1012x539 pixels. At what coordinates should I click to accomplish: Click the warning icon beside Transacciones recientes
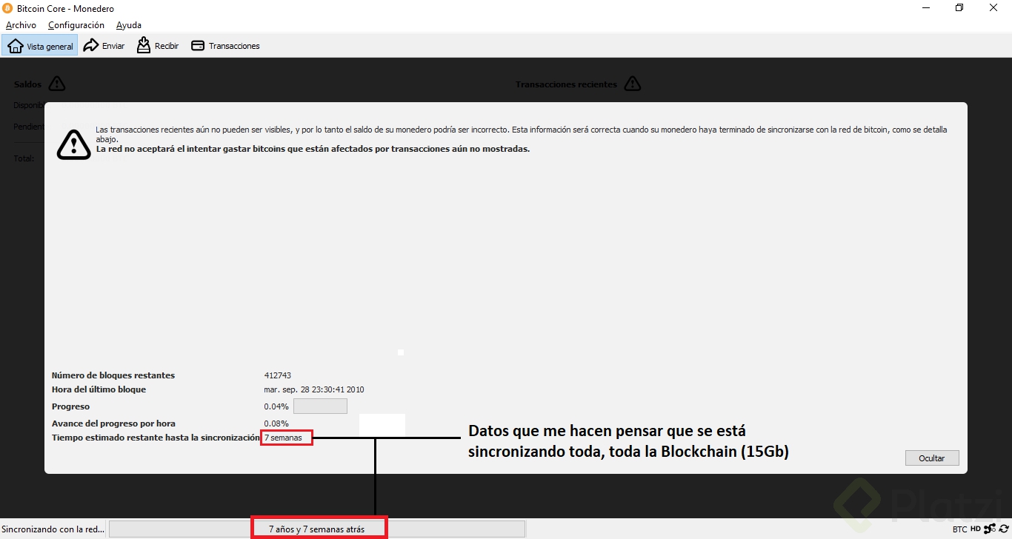(633, 84)
